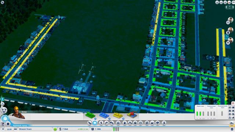Open the main menu icon in the top-left corner
235x132 pixels.
tap(3, 2)
